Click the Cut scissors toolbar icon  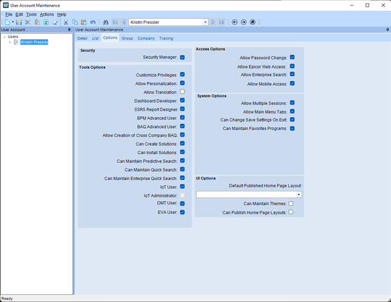(x=66, y=22)
